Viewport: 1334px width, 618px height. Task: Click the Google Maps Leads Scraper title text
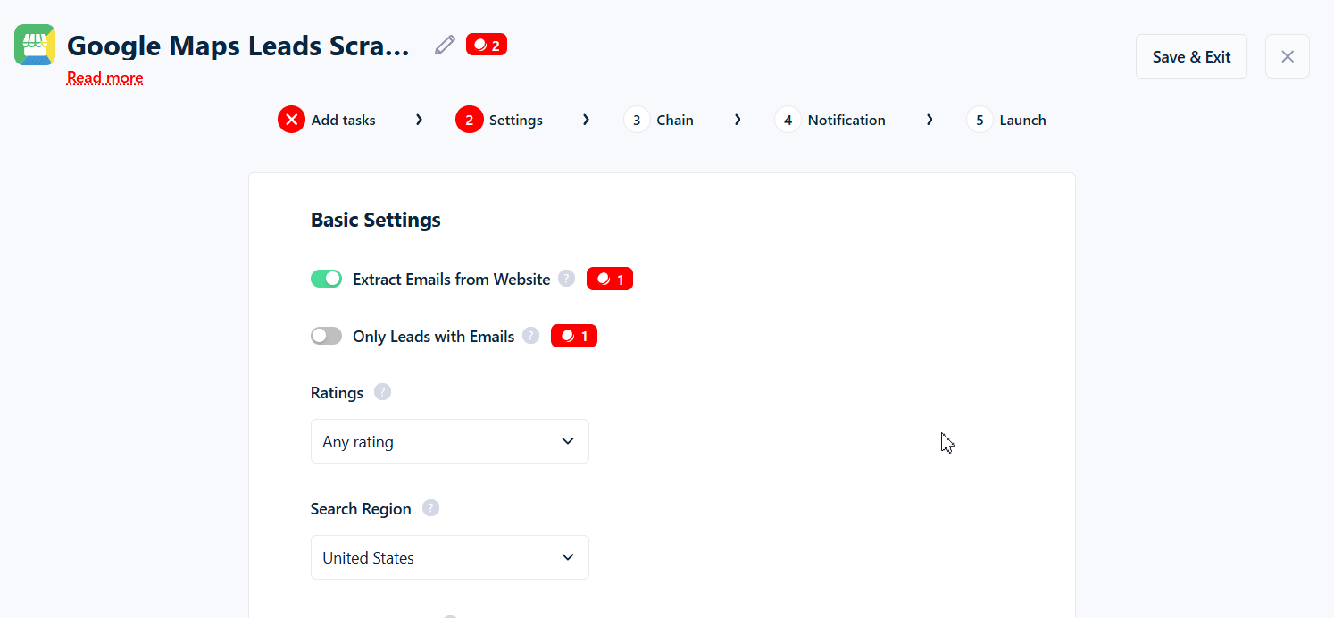click(238, 46)
